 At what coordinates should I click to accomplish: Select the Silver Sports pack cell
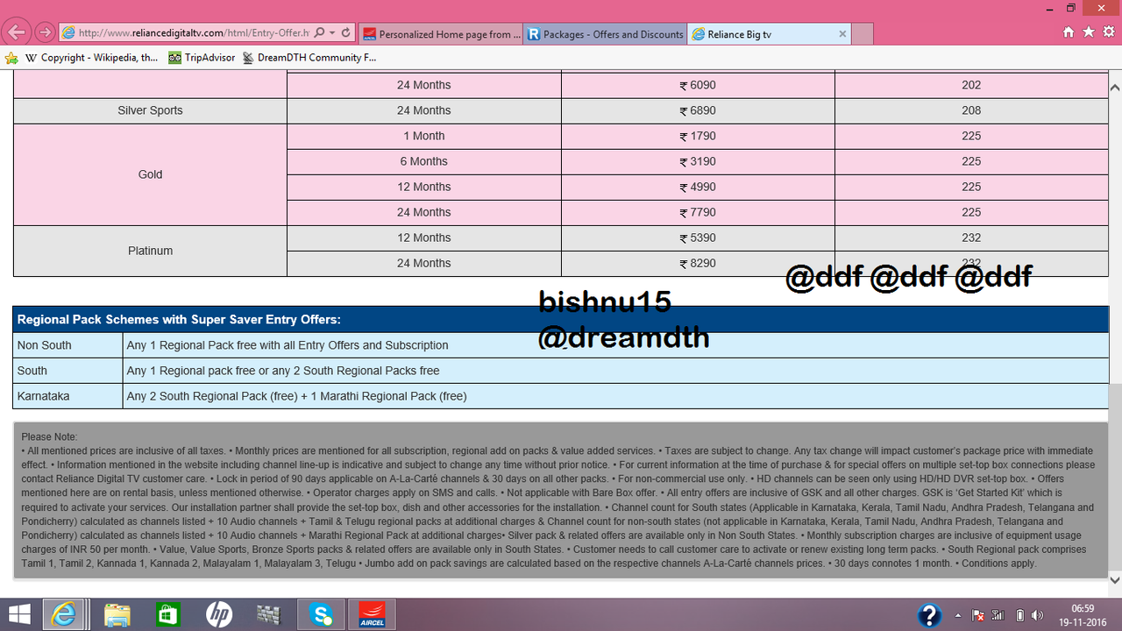click(x=151, y=110)
